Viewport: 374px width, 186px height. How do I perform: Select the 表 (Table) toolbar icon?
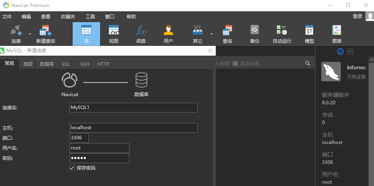(86, 34)
